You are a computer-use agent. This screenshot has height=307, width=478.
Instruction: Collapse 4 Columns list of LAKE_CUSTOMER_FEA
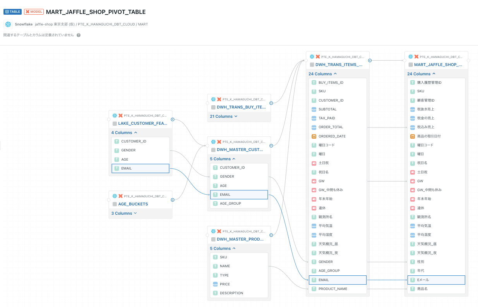[x=125, y=132]
